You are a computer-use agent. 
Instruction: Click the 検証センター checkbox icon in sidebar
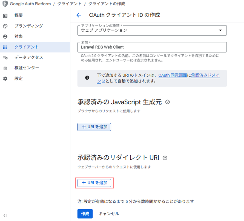(x=5, y=68)
